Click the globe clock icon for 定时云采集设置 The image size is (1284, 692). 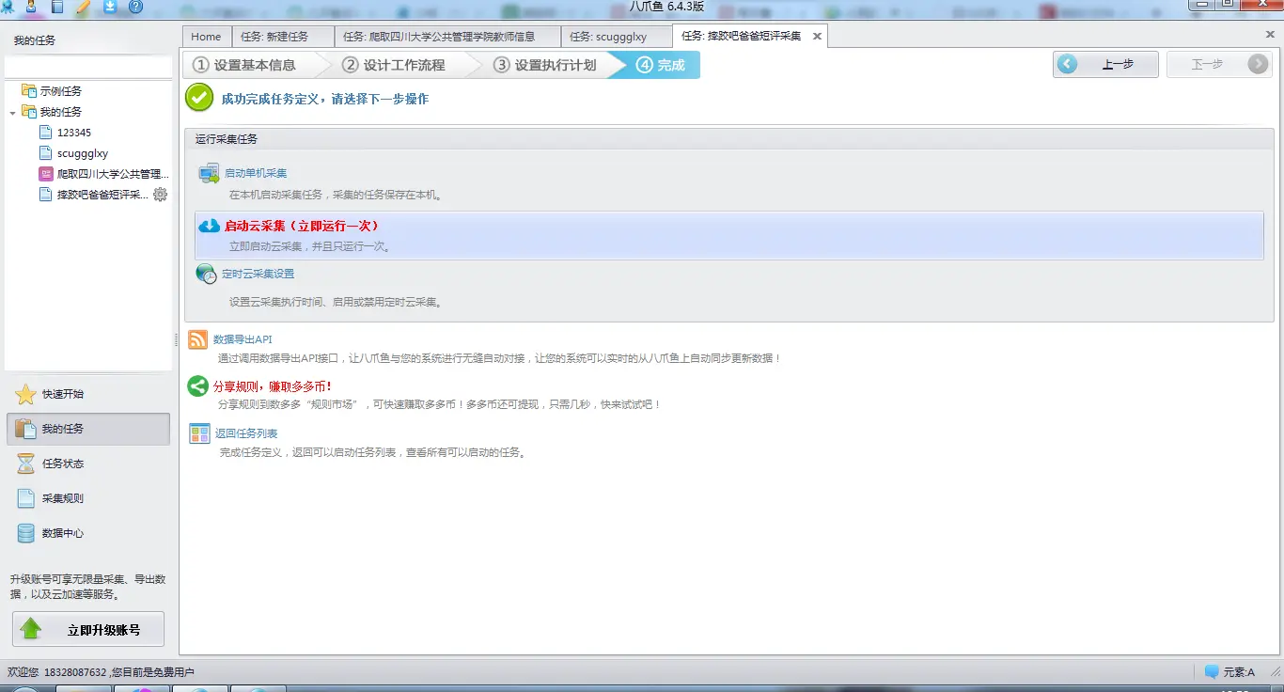coord(207,275)
